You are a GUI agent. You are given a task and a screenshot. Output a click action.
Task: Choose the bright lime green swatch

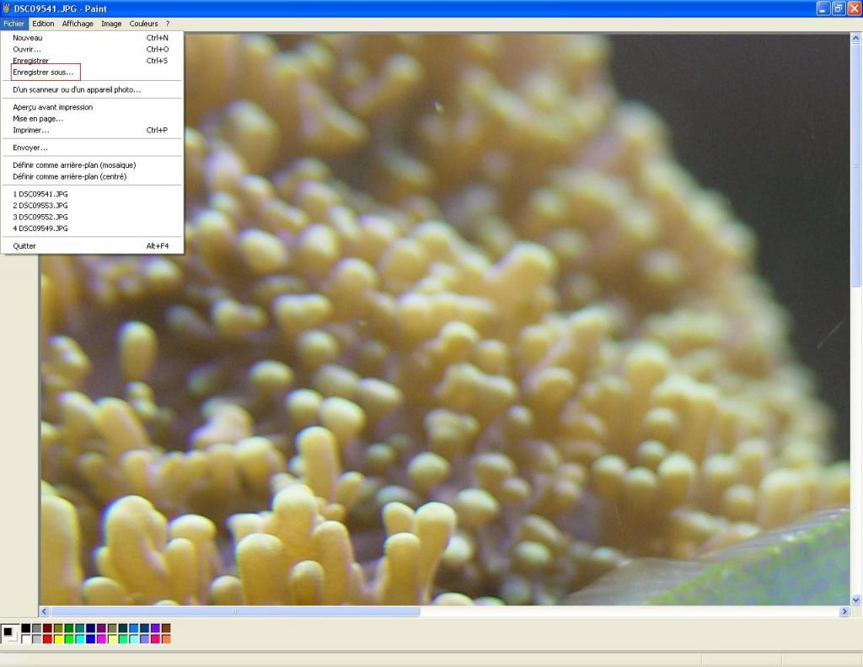click(x=69, y=639)
